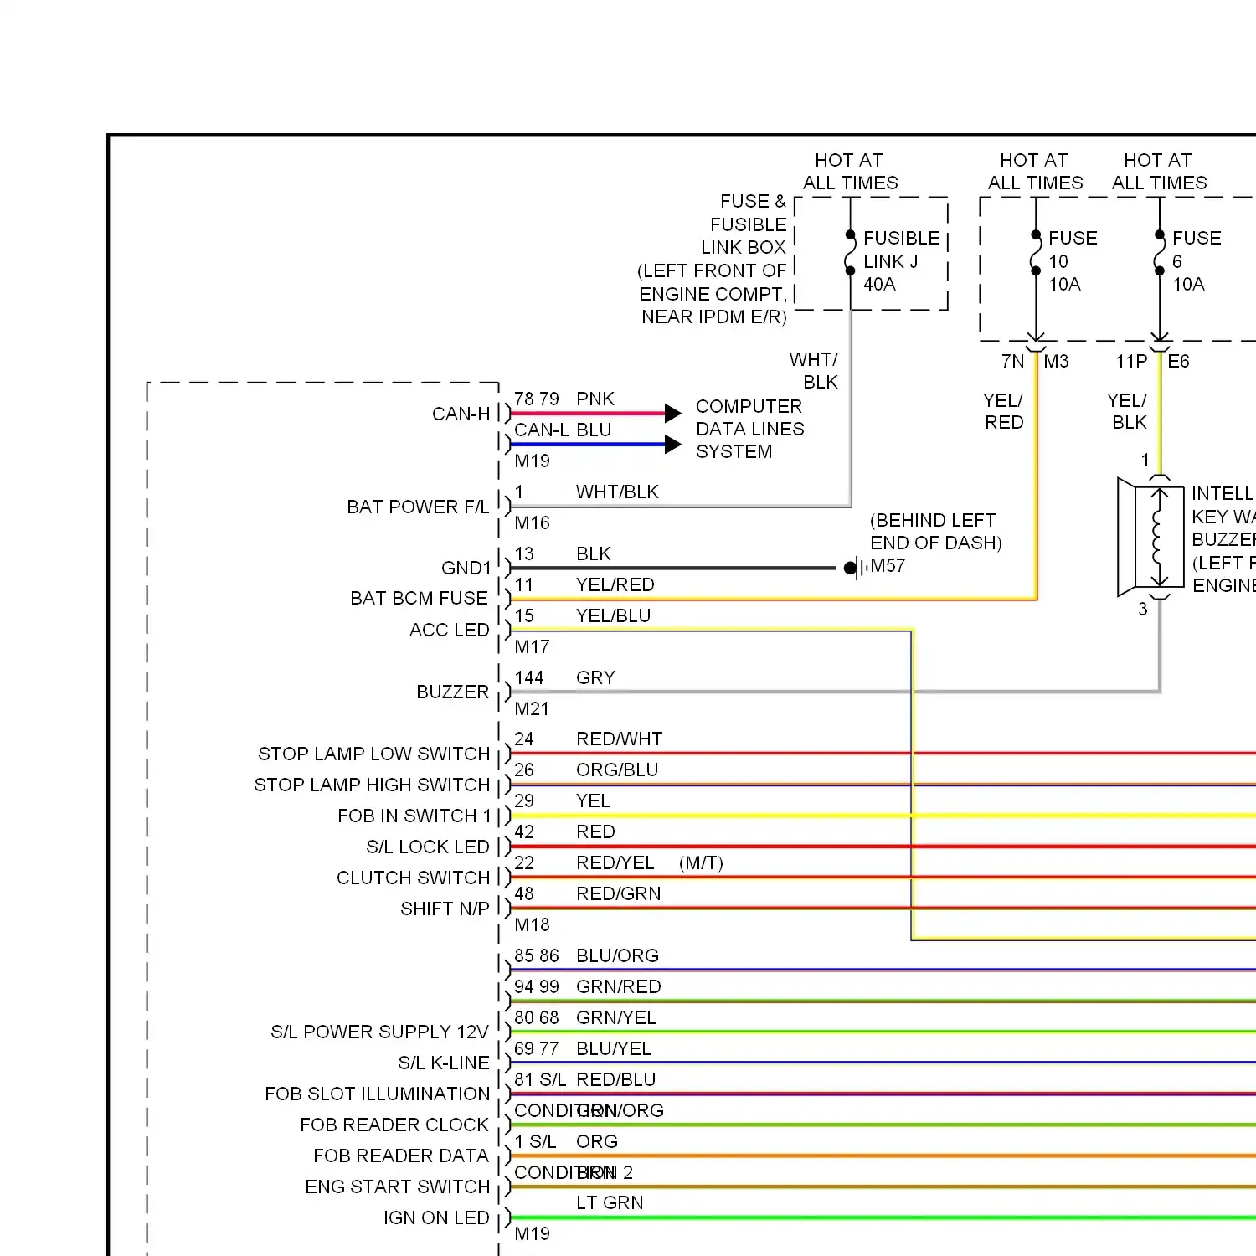Select the CLUTCH SWITCH label
Screen dimensions: 1256x1256
click(413, 878)
